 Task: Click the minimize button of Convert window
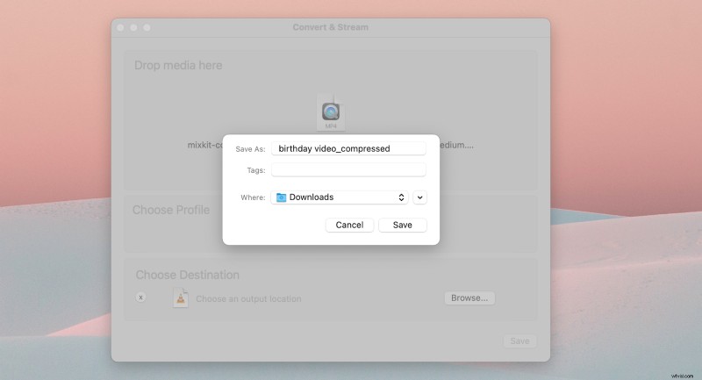[133, 28]
